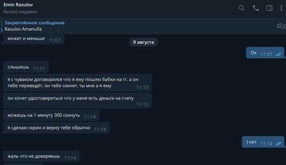This screenshot has width=286, height=165.
Task: Toggle the right info side panel
Action: pyautogui.click(x=269, y=8)
